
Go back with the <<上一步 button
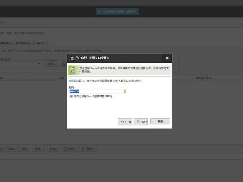125,122
